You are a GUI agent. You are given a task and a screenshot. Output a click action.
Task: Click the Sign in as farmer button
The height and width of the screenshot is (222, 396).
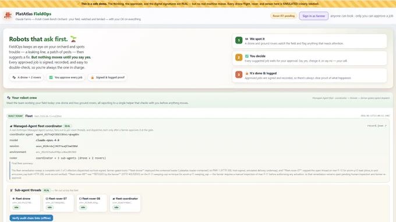pos(314,16)
